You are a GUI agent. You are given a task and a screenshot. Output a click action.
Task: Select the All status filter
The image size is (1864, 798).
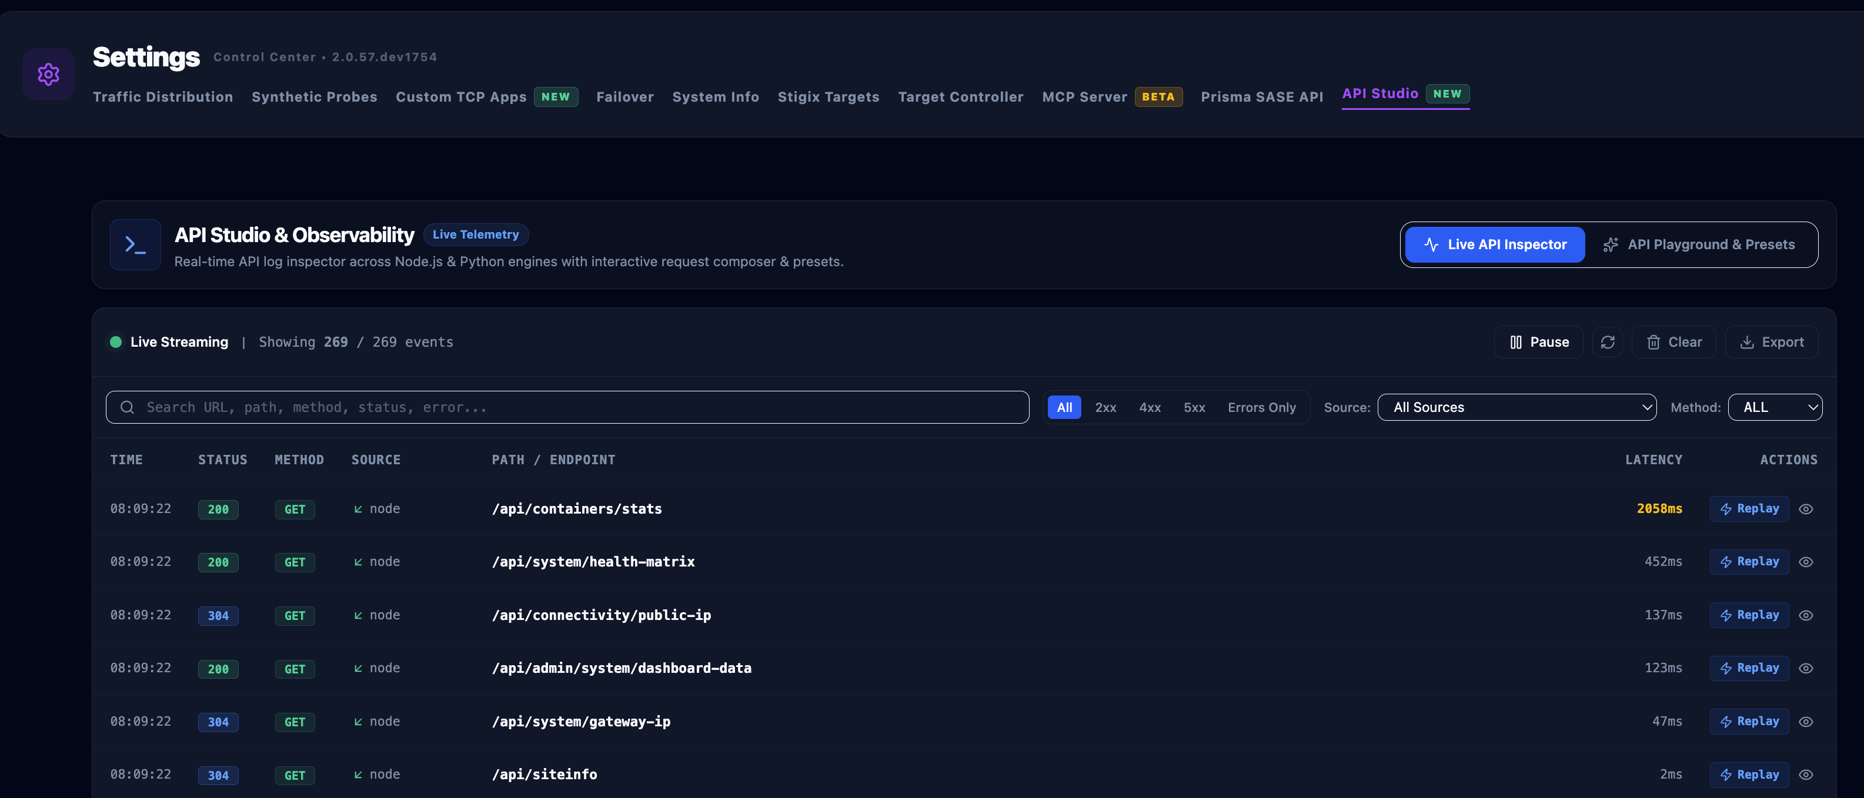pos(1064,407)
